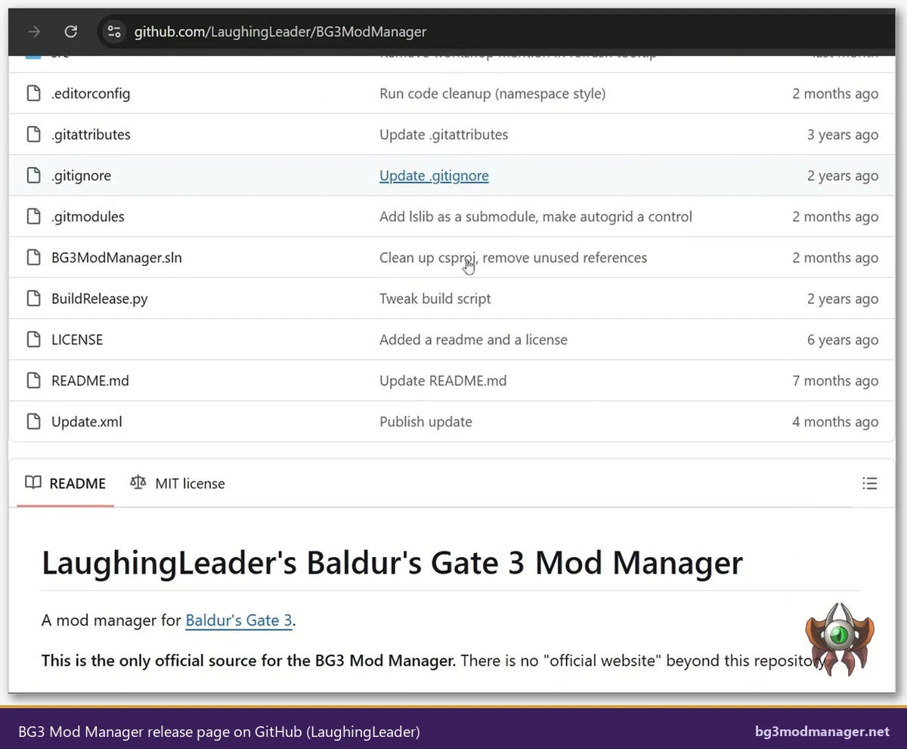Viewport: 907px width, 749px height.
Task: Click '4 months ago' in the Update.xml row
Action: point(835,422)
